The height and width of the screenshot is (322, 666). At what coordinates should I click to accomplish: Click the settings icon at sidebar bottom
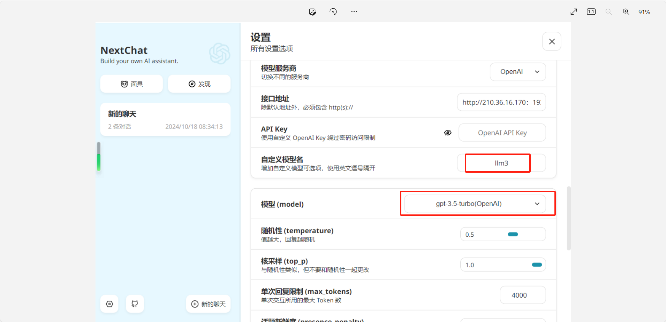click(x=109, y=304)
